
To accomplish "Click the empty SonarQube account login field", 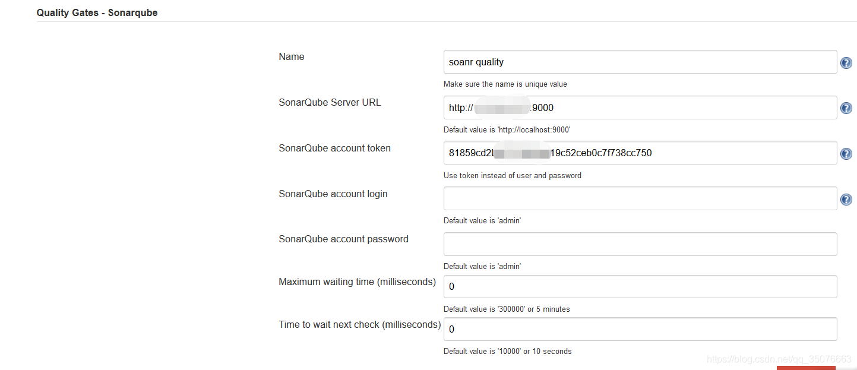I will click(640, 198).
